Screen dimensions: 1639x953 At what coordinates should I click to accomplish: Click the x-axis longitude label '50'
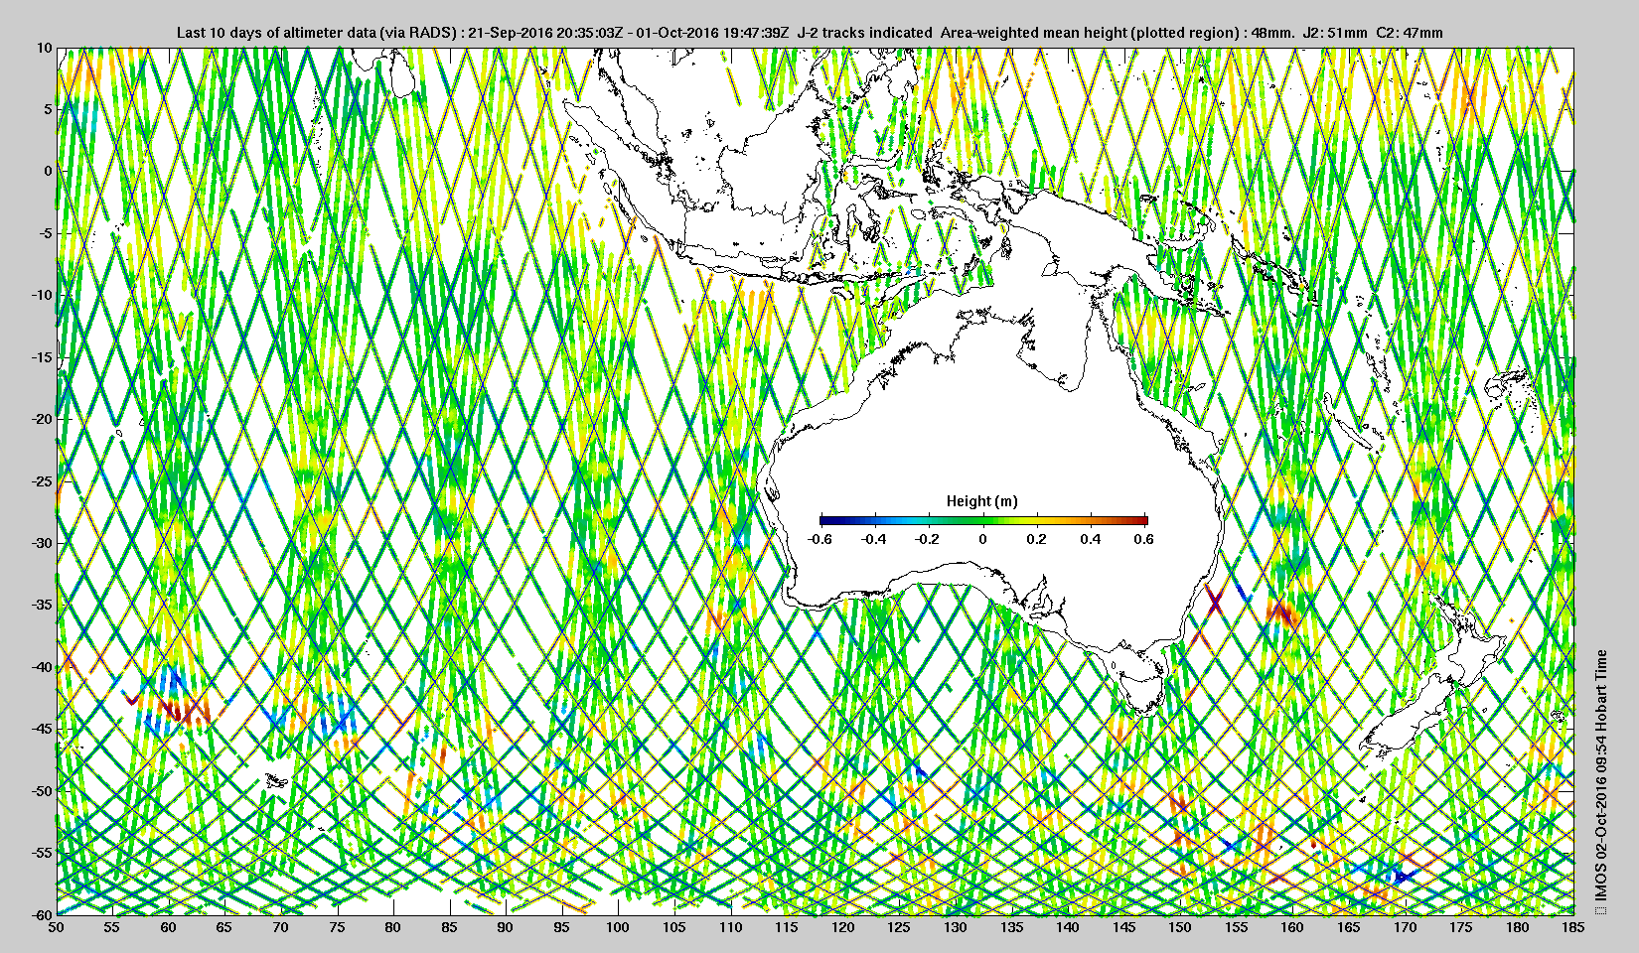(57, 927)
